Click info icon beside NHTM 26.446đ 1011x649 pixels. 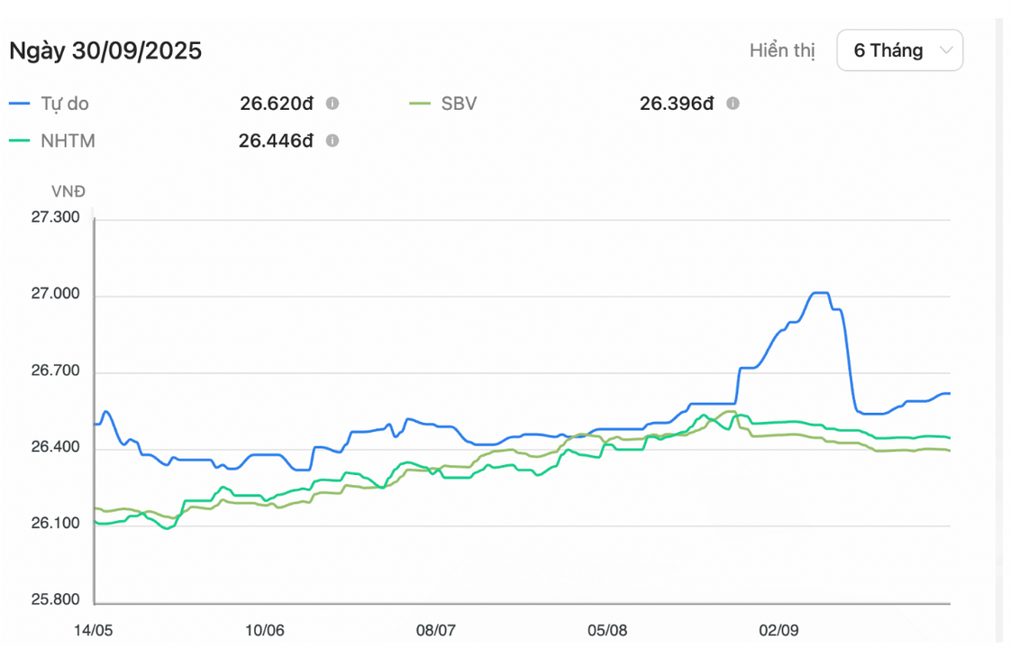tap(332, 141)
